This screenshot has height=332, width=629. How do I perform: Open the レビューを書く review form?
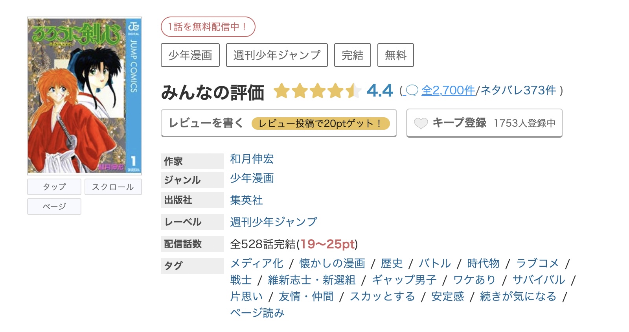coord(206,123)
